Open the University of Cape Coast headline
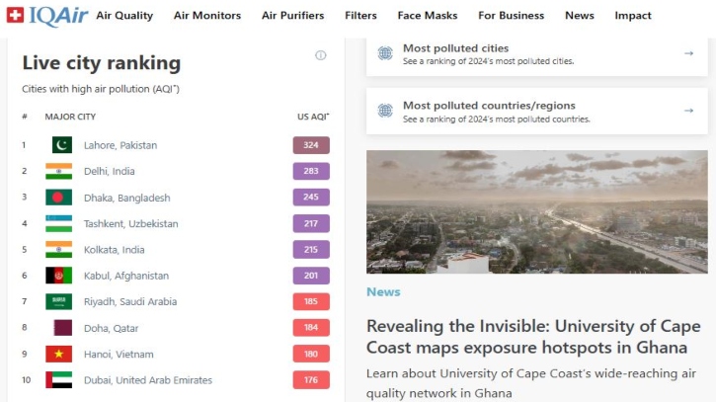Viewport: 716px width, 402px height. click(533, 336)
